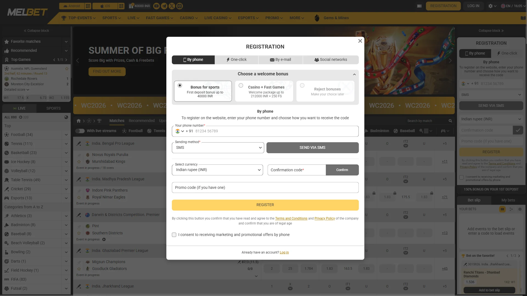
Task: Click Confirm button beside confirmation code
Action: click(x=342, y=170)
